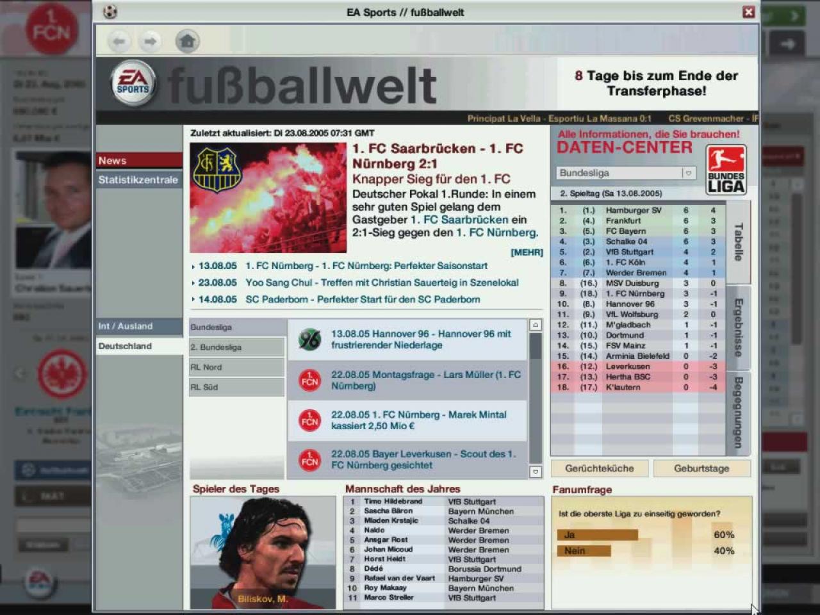Select Hertha BSC table row
This screenshot has width=820, height=615.
click(638, 377)
